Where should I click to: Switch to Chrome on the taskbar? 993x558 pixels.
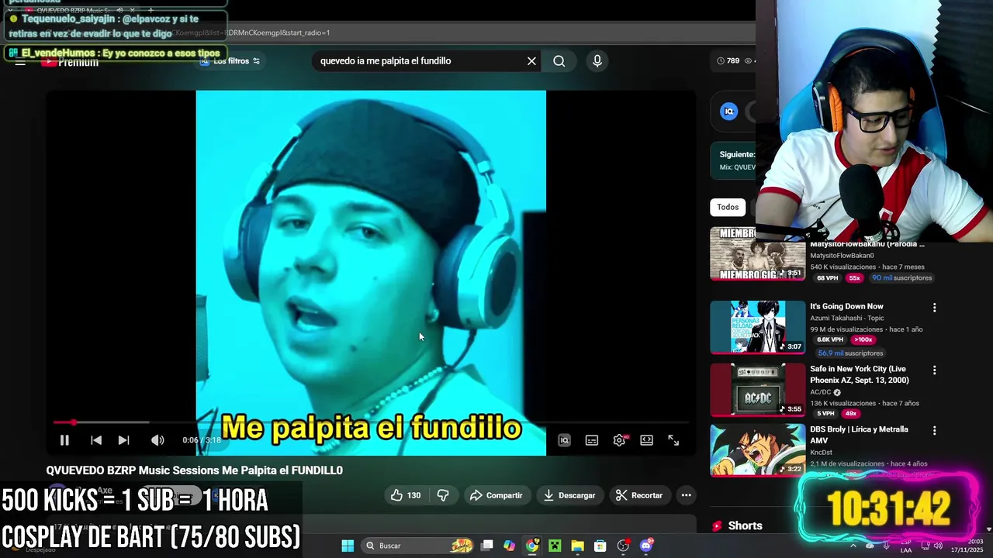point(532,546)
